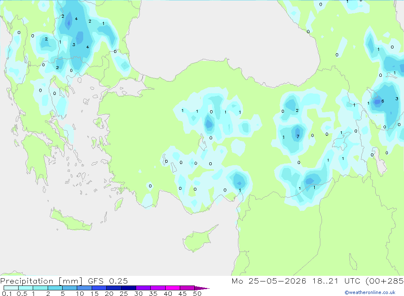Click the legend scale label '25'
This screenshot has height=296, width=404.
click(x=124, y=294)
